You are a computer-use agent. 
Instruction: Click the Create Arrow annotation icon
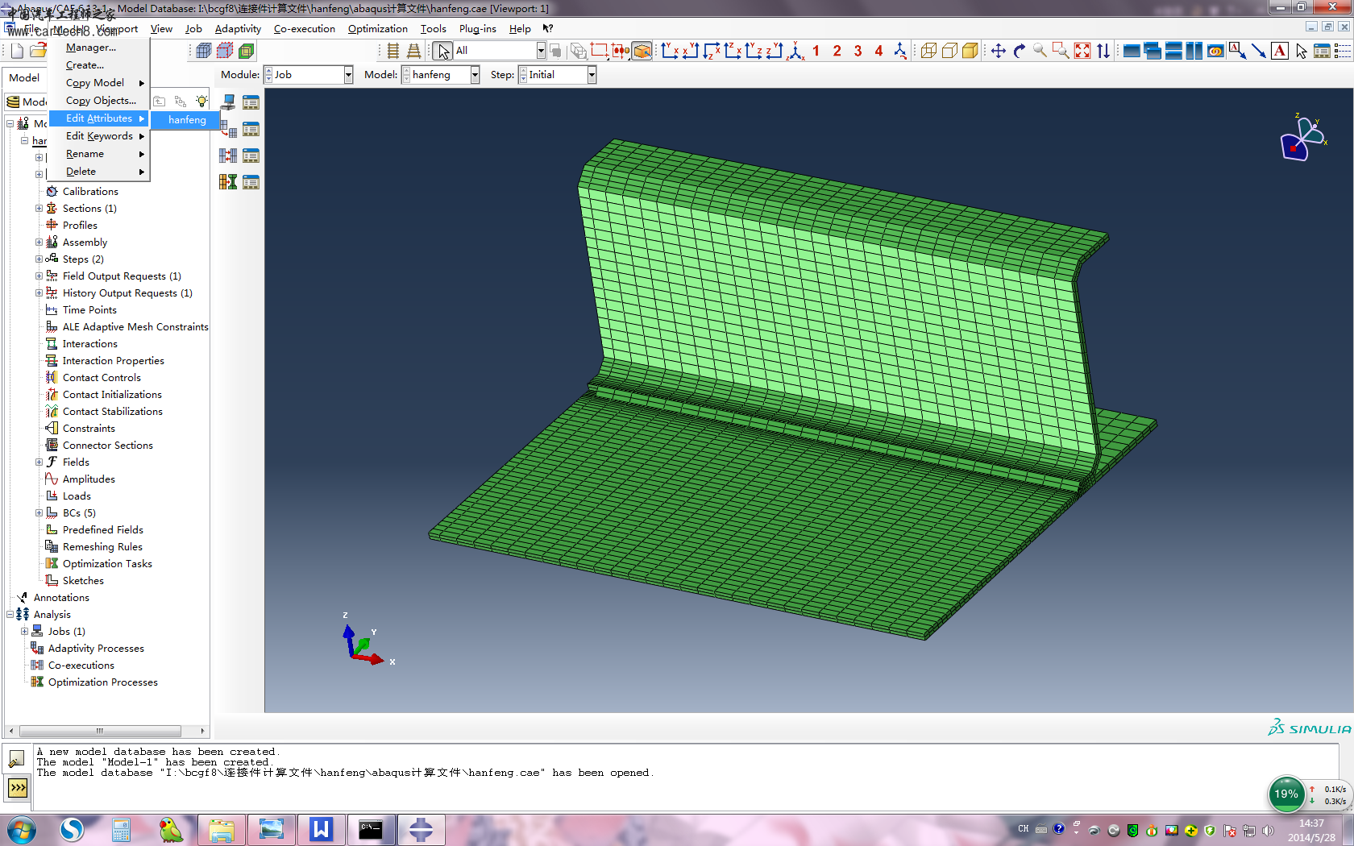[x=1258, y=51]
